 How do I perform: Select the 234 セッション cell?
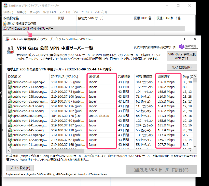click(144, 125)
